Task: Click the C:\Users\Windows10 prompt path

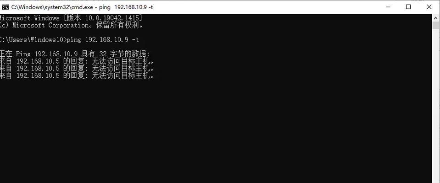Action: click(x=33, y=40)
